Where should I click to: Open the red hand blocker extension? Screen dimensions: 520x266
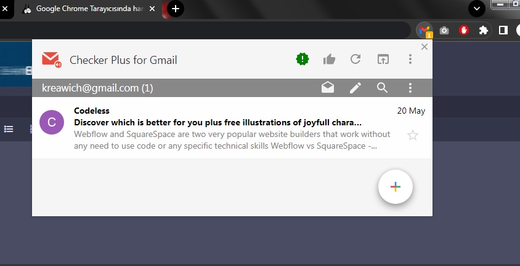(x=463, y=31)
